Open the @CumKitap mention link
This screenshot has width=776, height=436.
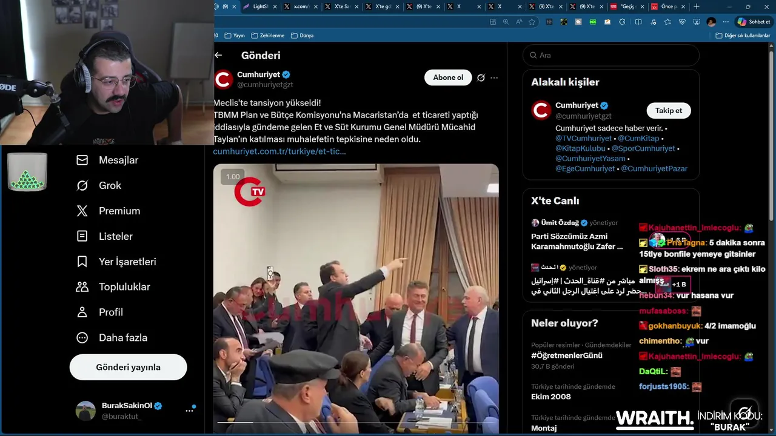tap(638, 139)
